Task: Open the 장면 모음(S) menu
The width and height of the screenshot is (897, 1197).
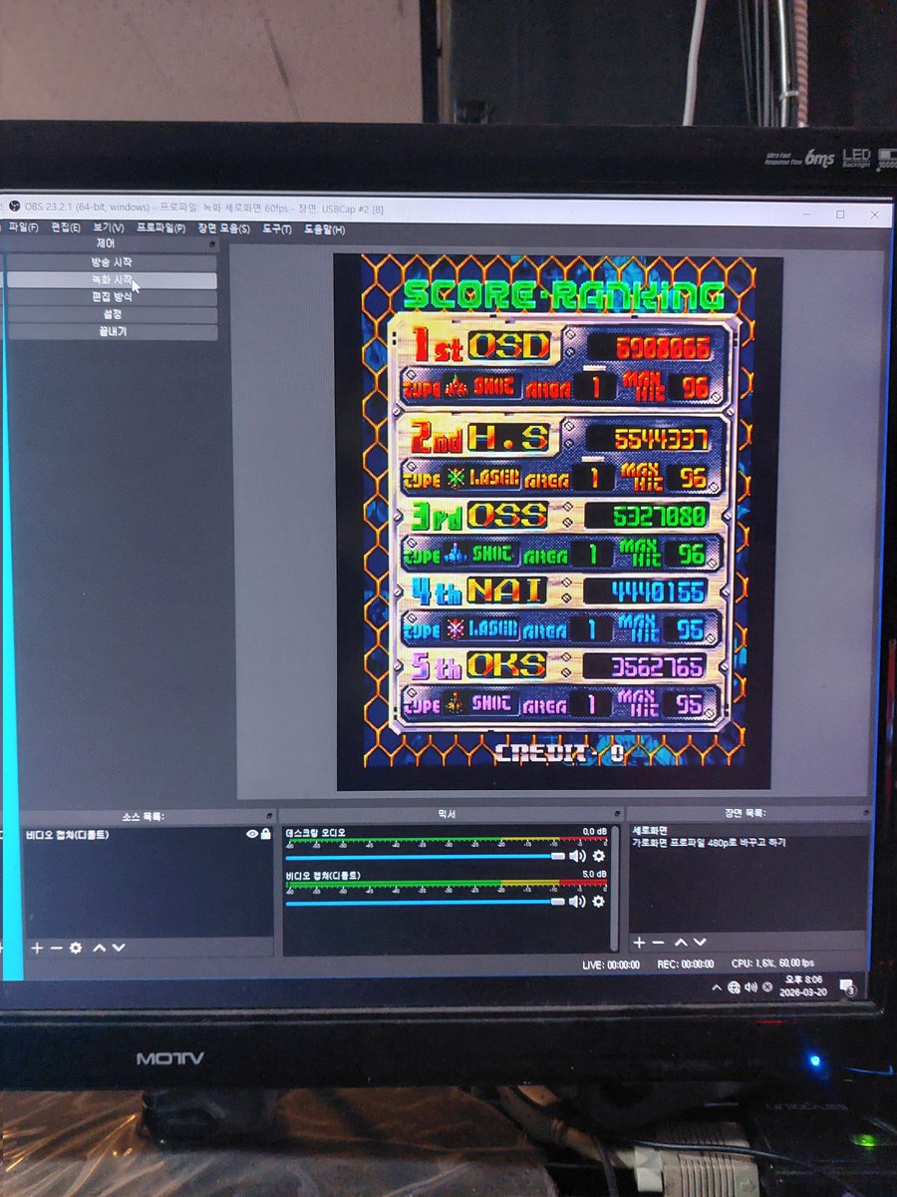Action: coord(223,229)
